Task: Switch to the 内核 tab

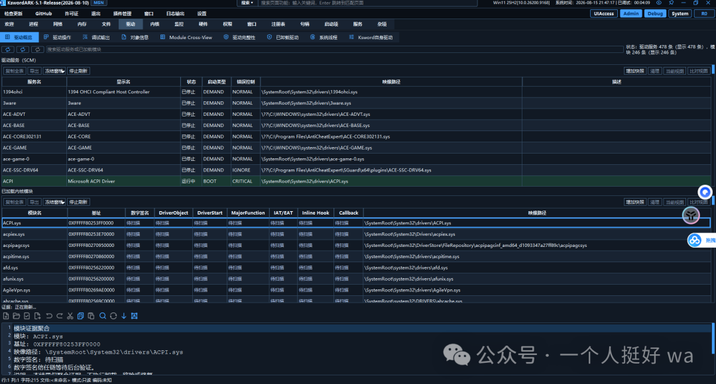Action: pyautogui.click(x=154, y=24)
